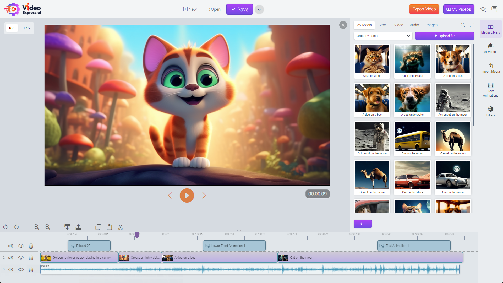
Task: Open the Order by name dropdown
Action: coord(383,36)
